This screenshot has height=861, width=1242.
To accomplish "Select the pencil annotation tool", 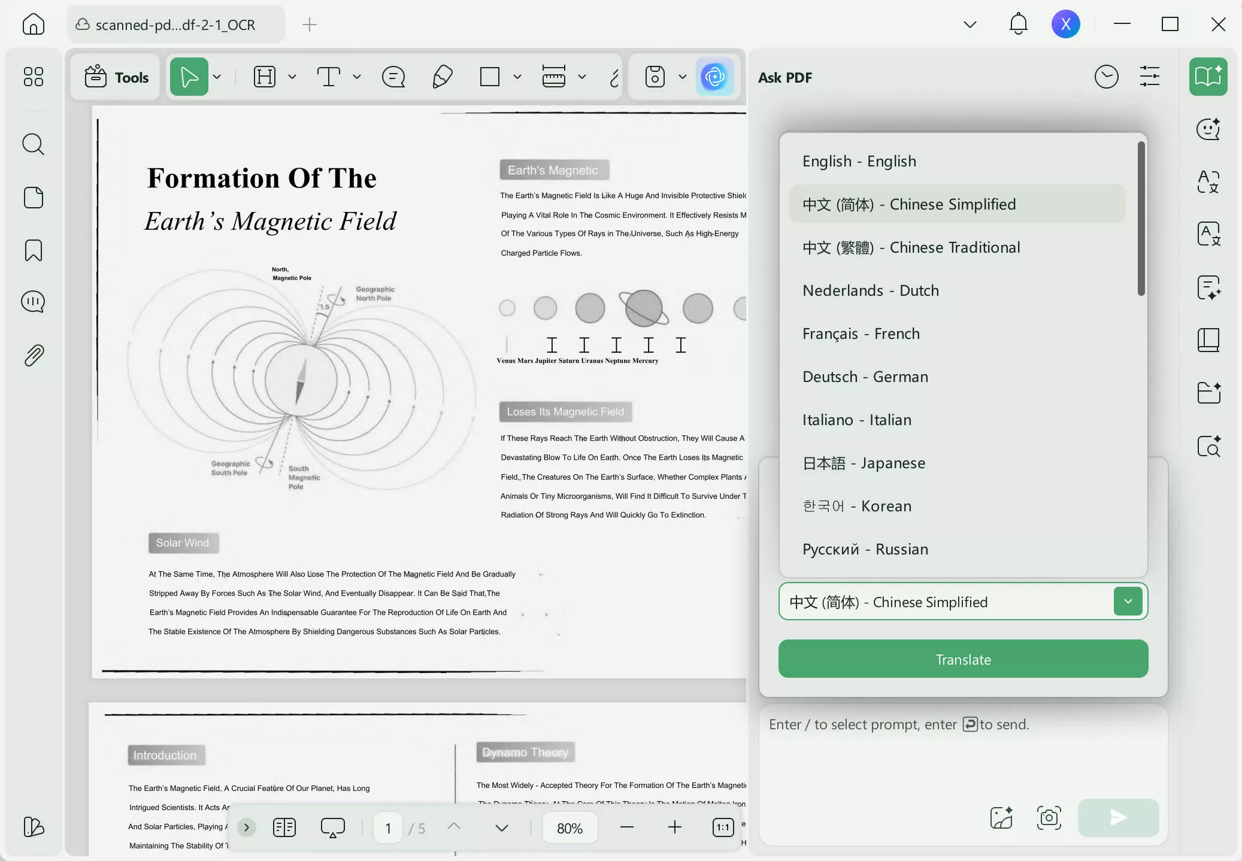I will (x=441, y=77).
